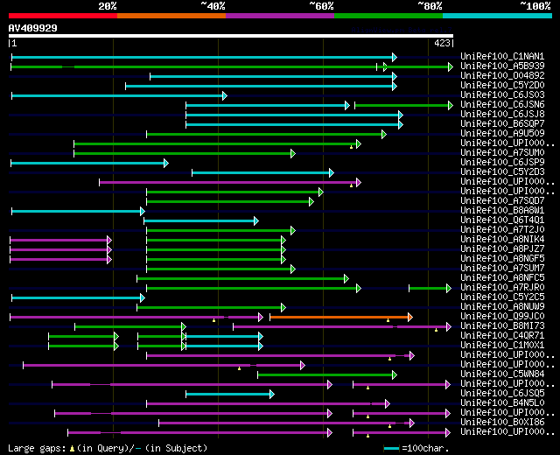The width and height of the screenshot is (560, 455).
Task: Click the orange ~40% identity legend segment
Action: click(171, 16)
